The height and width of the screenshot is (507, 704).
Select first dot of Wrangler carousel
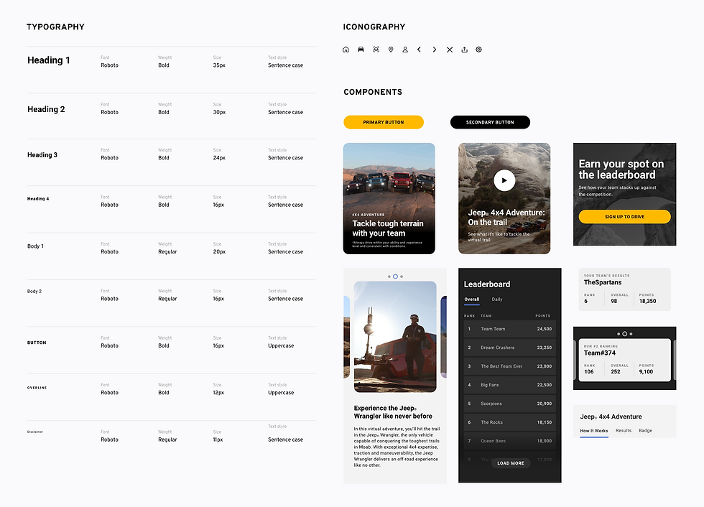coord(389,276)
